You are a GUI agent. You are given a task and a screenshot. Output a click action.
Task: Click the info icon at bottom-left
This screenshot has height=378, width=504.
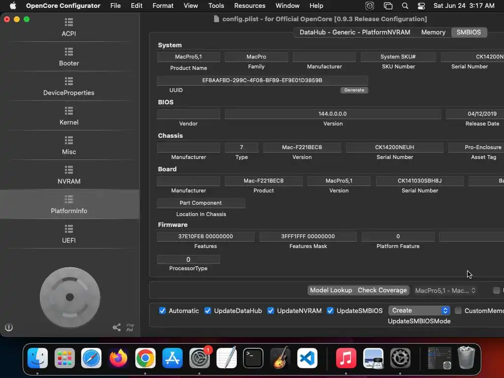tap(9, 327)
